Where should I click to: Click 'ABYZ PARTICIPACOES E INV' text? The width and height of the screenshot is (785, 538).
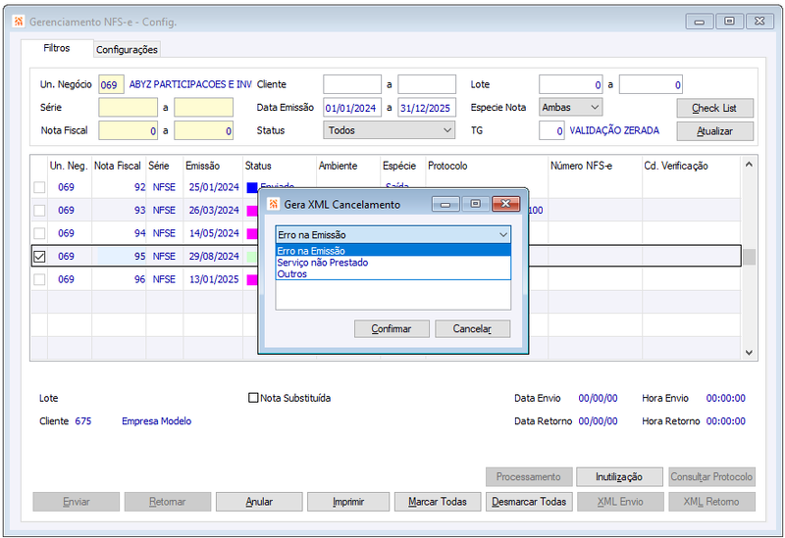(190, 84)
